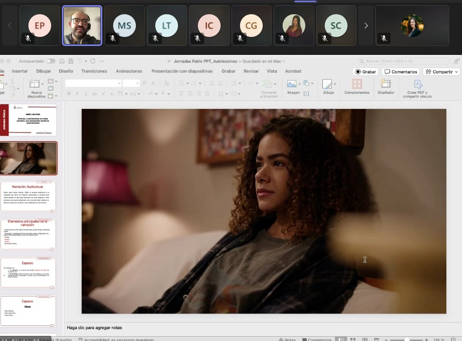
Task: Open the Dibujar tab
Action: pos(44,71)
